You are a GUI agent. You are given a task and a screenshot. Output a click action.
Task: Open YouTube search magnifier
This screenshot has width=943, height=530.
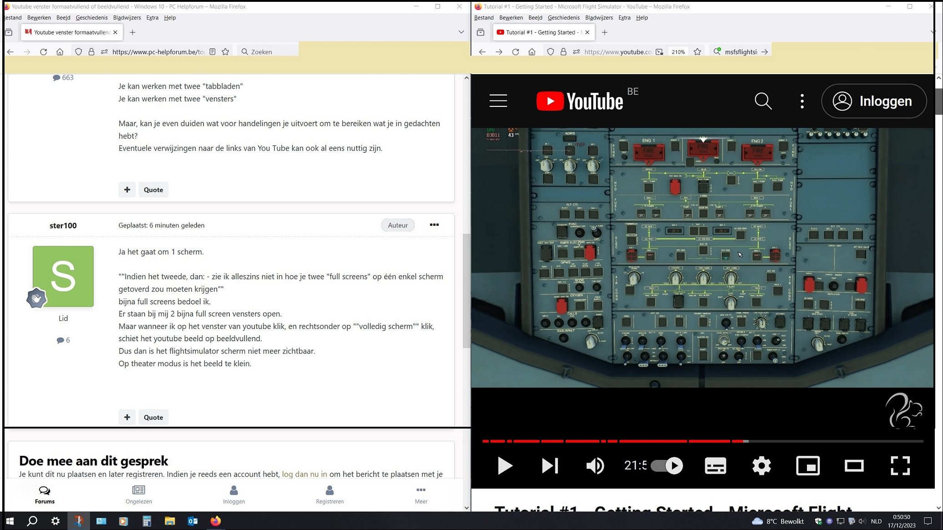(x=763, y=101)
